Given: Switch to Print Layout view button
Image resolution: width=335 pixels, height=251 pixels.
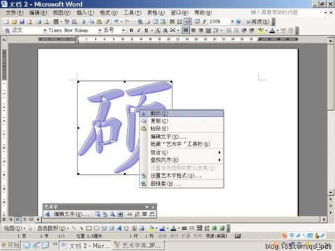Looking at the screenshot, I should coord(17,220).
